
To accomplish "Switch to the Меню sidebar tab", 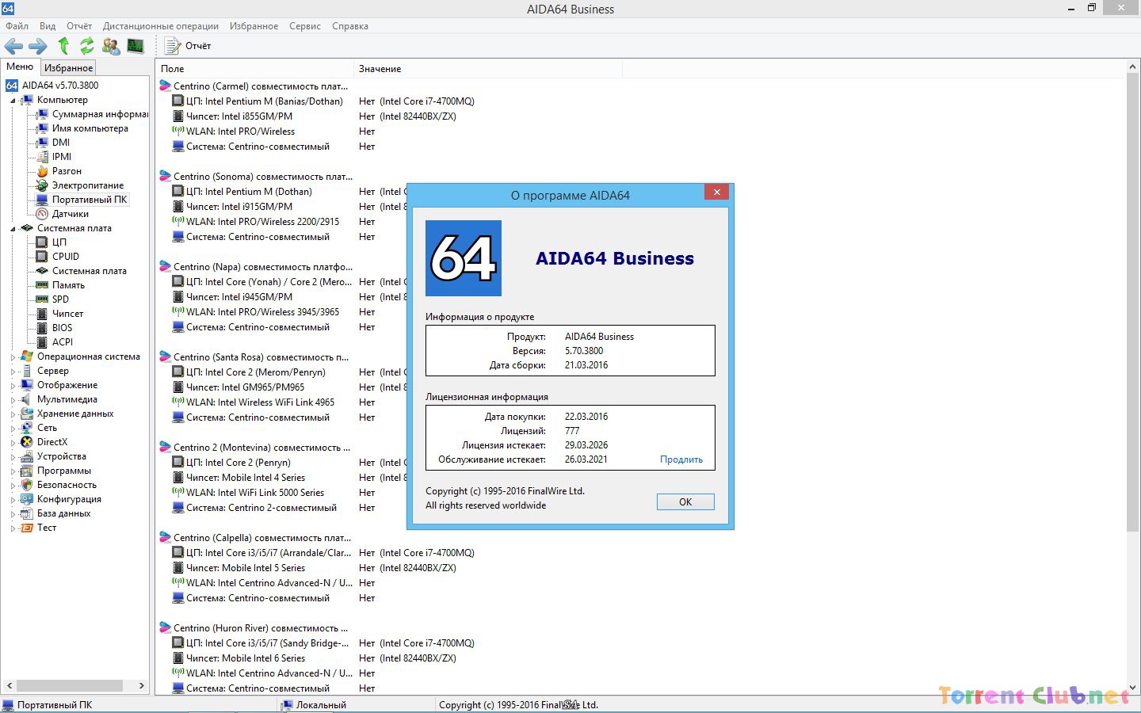I will tap(20, 67).
